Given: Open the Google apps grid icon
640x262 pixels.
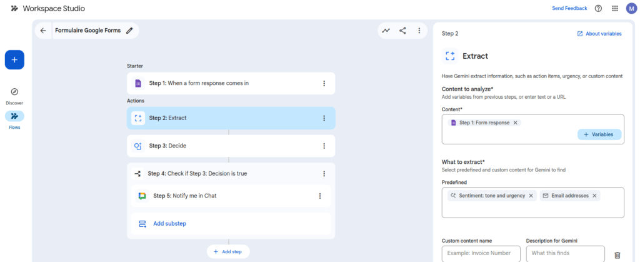Looking at the screenshot, I should (x=615, y=9).
